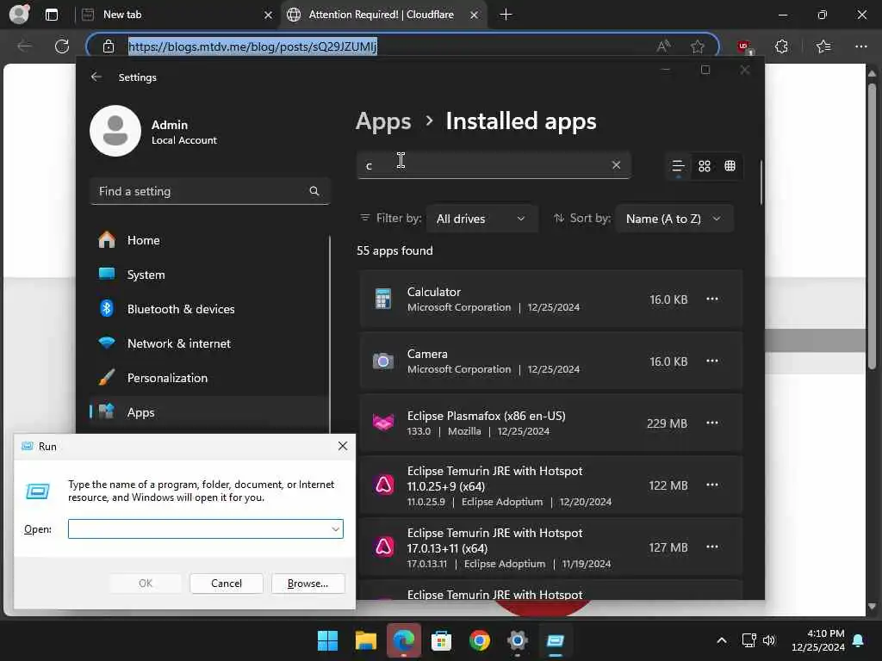
Task: Open Edge favorites list icon
Action: click(x=823, y=46)
